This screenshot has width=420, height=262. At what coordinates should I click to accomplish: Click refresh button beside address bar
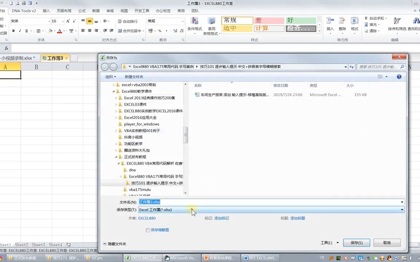click(352, 67)
